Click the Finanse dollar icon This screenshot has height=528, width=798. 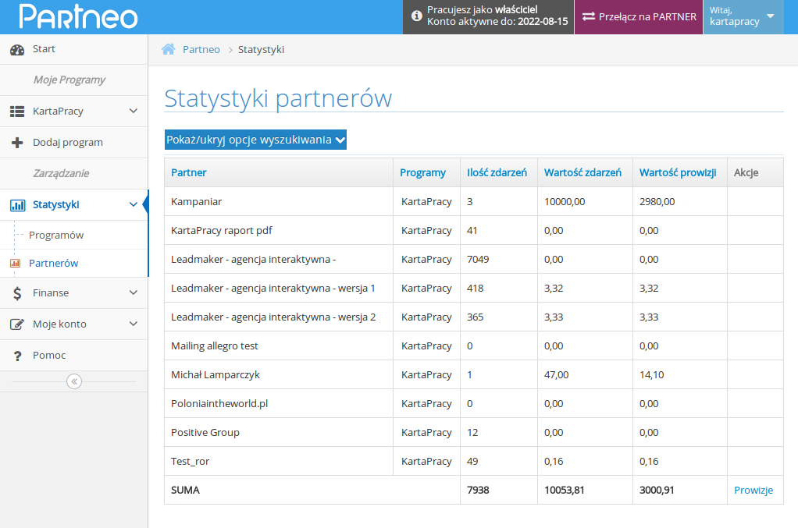pyautogui.click(x=17, y=293)
